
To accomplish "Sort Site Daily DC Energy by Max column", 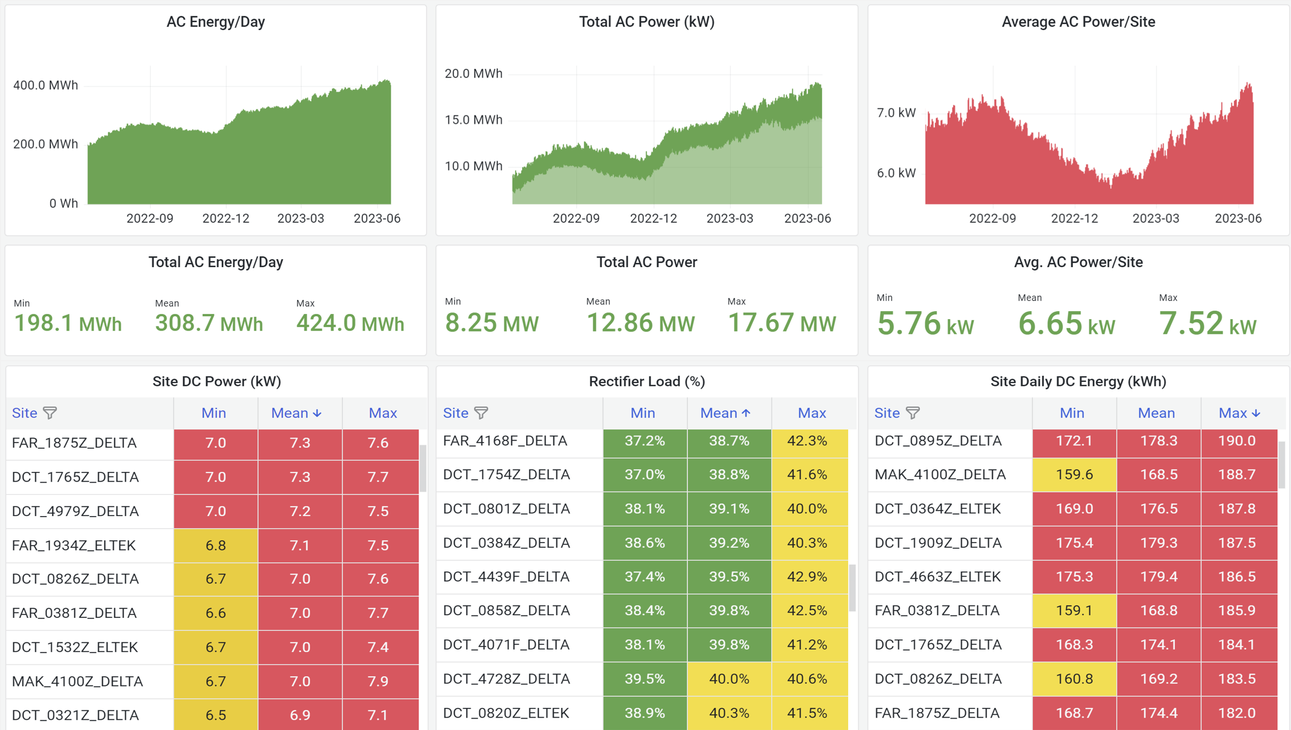I will 1239,413.
